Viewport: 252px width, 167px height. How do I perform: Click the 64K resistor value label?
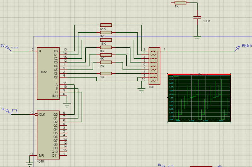point(103,29)
